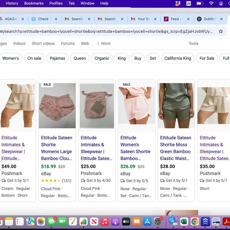Expand the More search categories dropdown
This screenshot has height=230, width=230.
(x=104, y=43)
